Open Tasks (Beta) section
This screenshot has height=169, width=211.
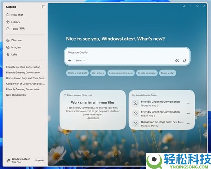tap(15, 29)
